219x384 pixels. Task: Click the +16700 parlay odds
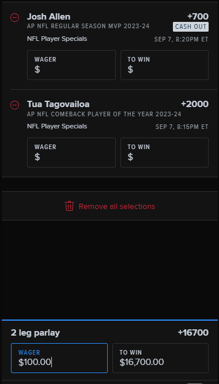tap(193, 333)
